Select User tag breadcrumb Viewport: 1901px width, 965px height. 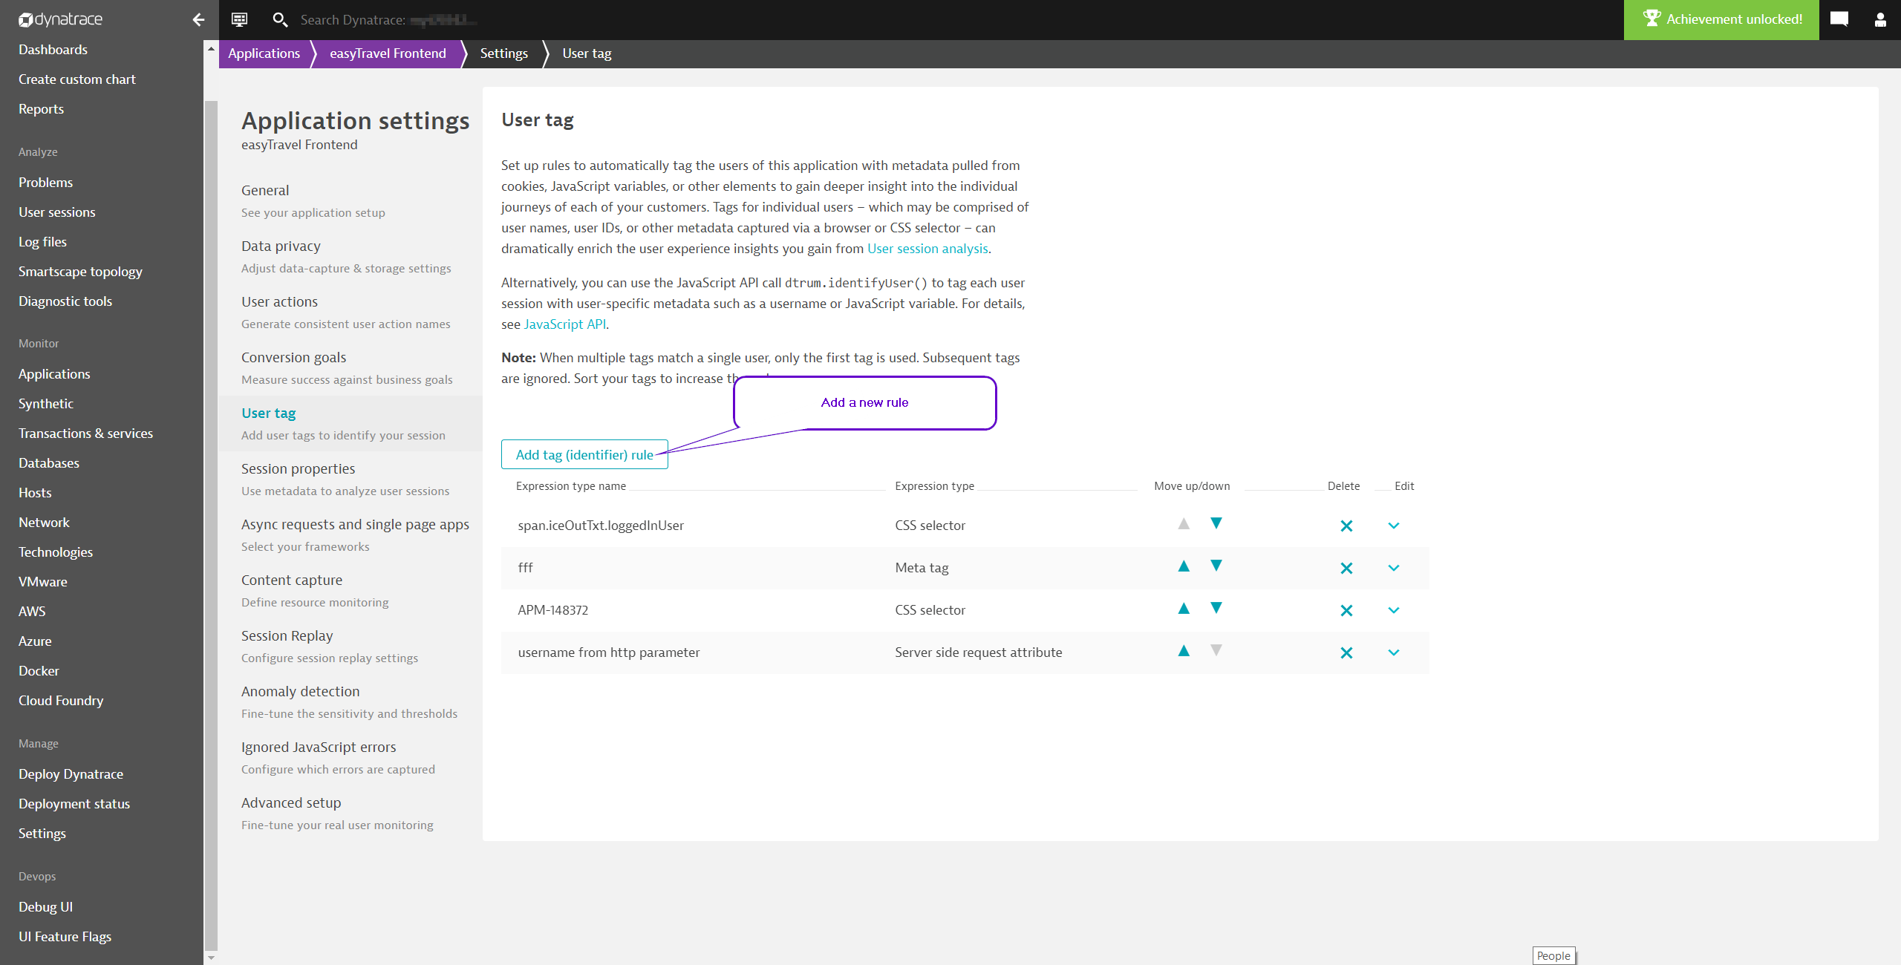pos(587,53)
